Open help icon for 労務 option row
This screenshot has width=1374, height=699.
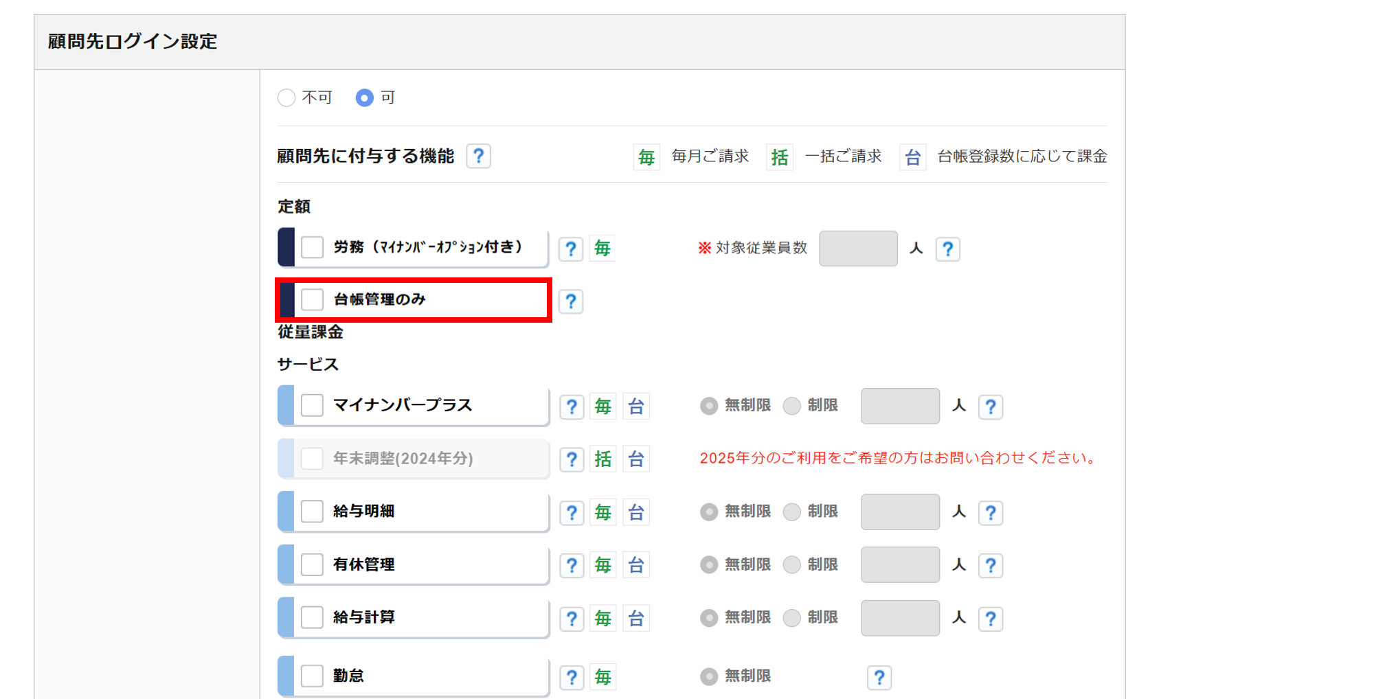(x=570, y=249)
